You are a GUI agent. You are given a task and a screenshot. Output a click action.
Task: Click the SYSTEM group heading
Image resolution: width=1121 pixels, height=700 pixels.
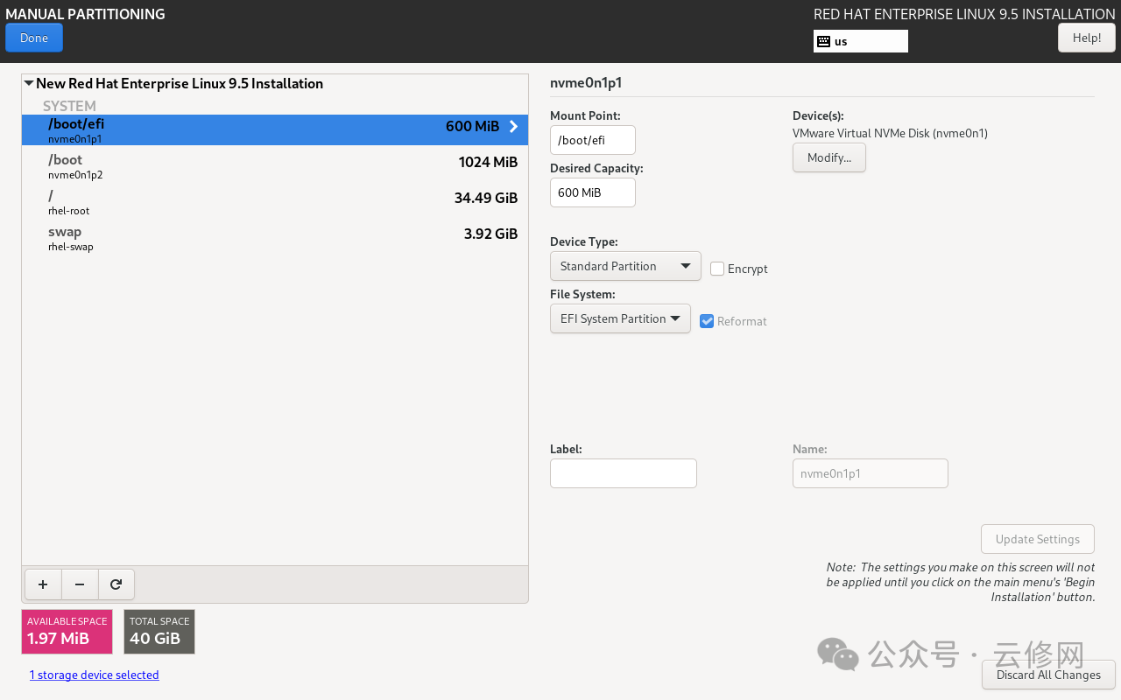tap(69, 106)
